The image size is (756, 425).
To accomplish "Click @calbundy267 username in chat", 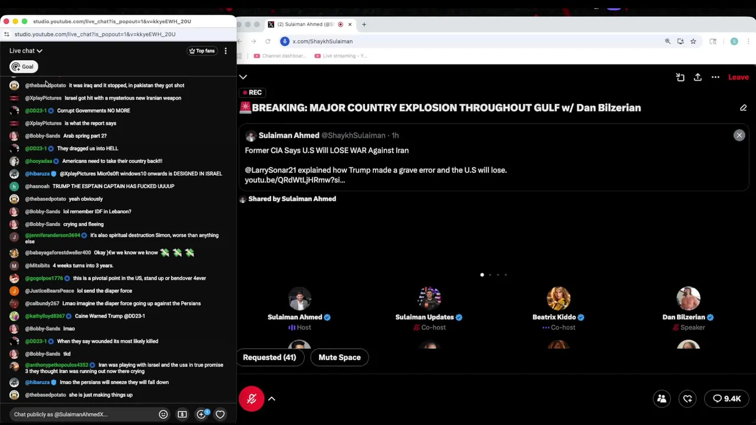I will click(x=42, y=303).
